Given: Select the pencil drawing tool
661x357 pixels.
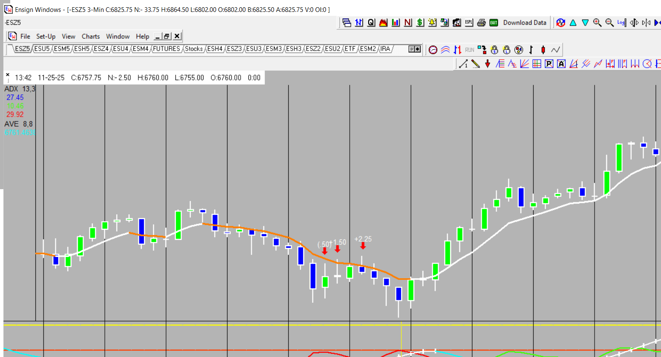Looking at the screenshot, I should click(x=476, y=64).
